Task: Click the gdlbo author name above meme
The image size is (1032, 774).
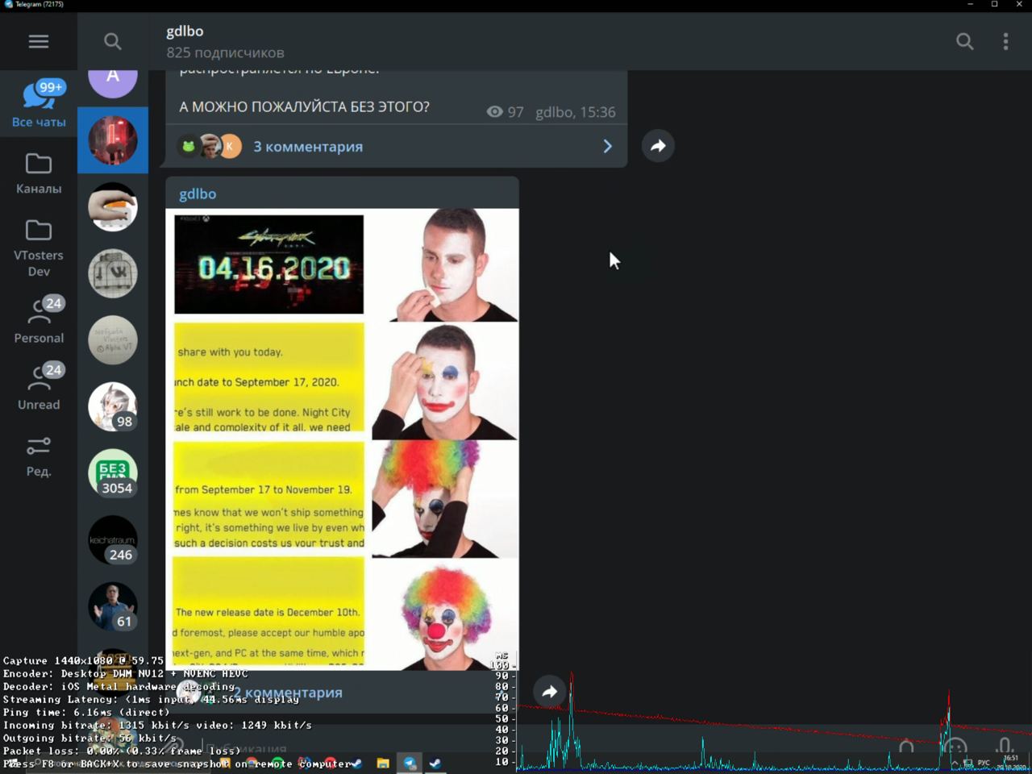Action: (x=198, y=193)
